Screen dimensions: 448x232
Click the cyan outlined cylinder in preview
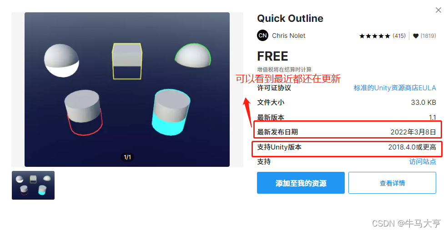coord(171,112)
